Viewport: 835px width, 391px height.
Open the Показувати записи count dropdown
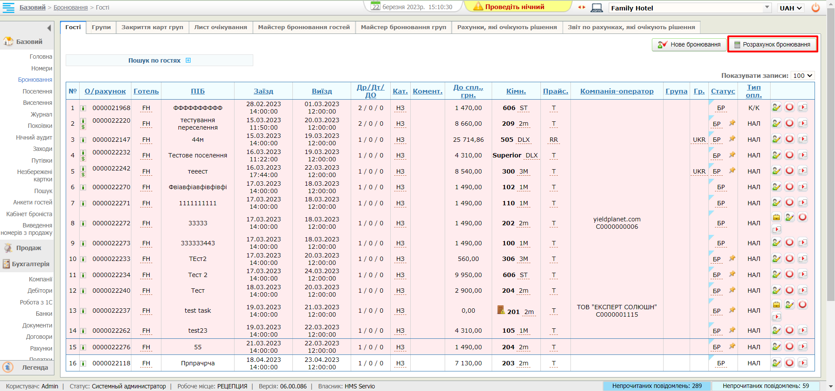point(802,76)
